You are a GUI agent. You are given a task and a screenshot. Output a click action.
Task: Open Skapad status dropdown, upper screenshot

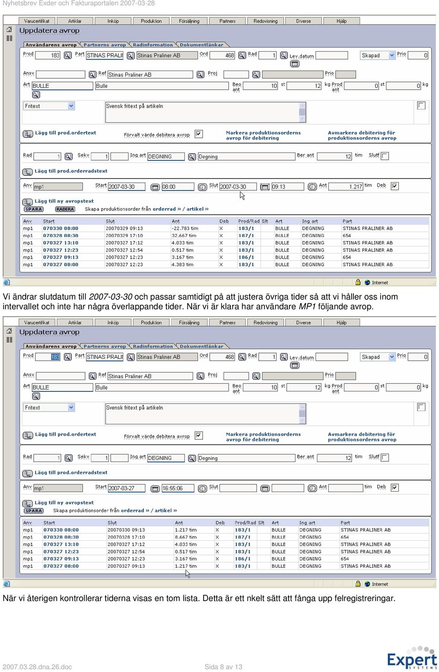point(377,55)
